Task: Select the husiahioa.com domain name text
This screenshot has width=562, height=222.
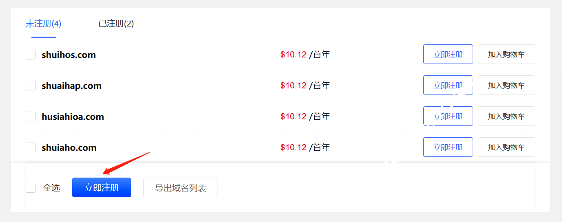Action: 73,116
